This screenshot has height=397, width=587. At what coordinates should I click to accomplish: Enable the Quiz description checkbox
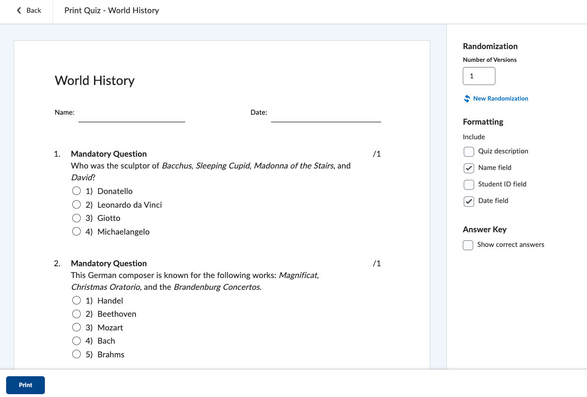tap(469, 152)
